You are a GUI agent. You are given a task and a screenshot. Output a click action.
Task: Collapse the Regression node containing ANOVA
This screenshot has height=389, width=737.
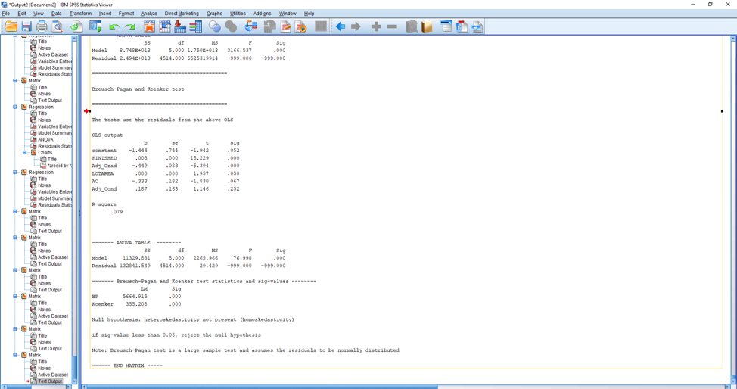point(15,107)
